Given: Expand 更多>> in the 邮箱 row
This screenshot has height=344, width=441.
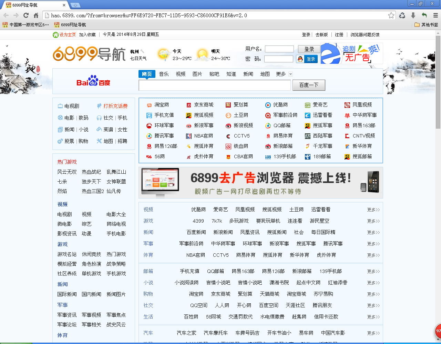Looking at the screenshot, I should pos(373,271).
